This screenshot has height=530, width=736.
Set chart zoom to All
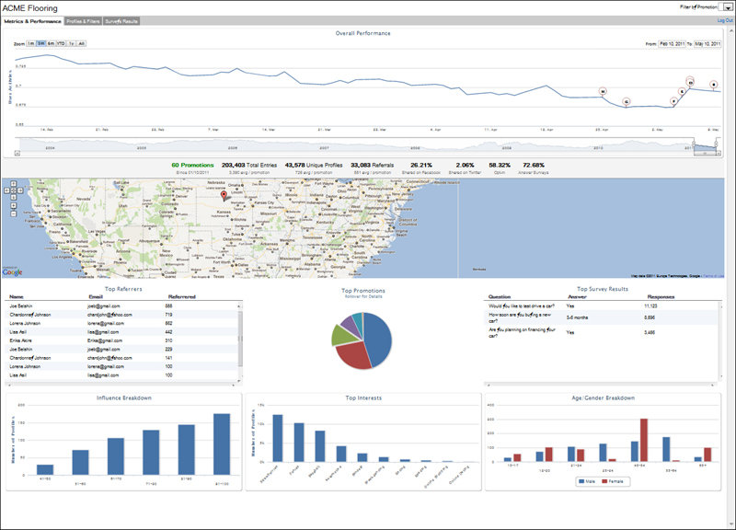81,43
